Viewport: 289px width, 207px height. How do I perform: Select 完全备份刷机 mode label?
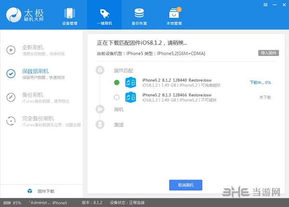(38, 118)
